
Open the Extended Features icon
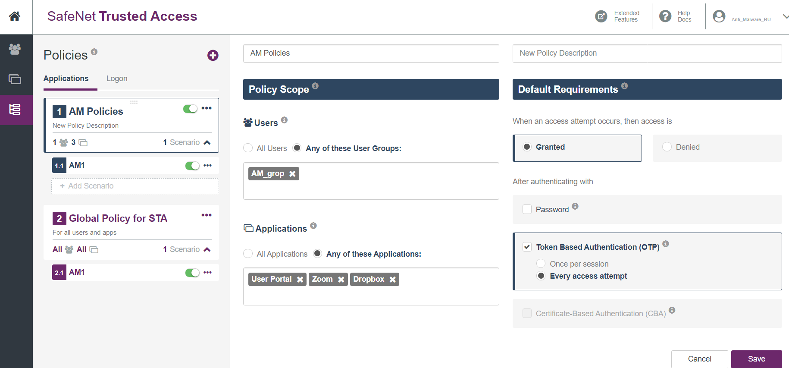(601, 16)
